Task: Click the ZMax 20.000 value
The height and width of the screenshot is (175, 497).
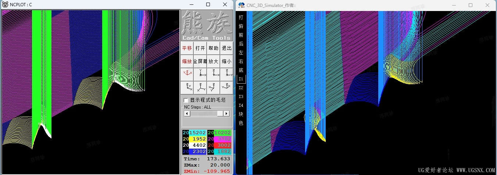Action: [x=220, y=165]
